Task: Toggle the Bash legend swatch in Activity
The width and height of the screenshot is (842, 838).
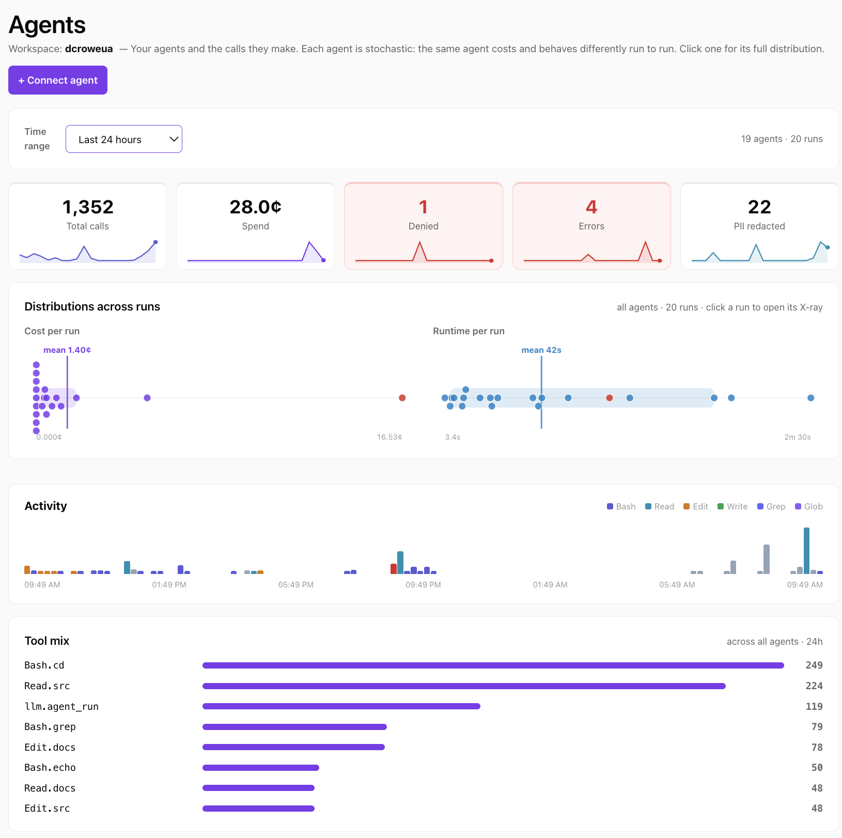Action: tap(610, 506)
